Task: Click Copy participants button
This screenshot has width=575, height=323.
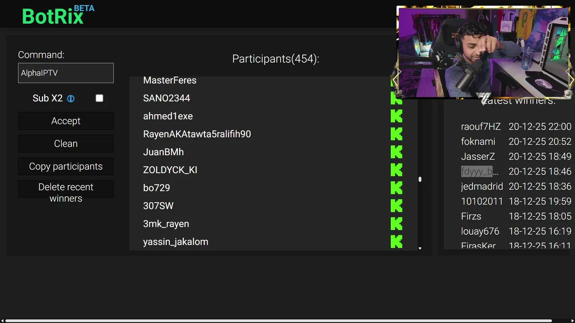Action: [x=66, y=166]
